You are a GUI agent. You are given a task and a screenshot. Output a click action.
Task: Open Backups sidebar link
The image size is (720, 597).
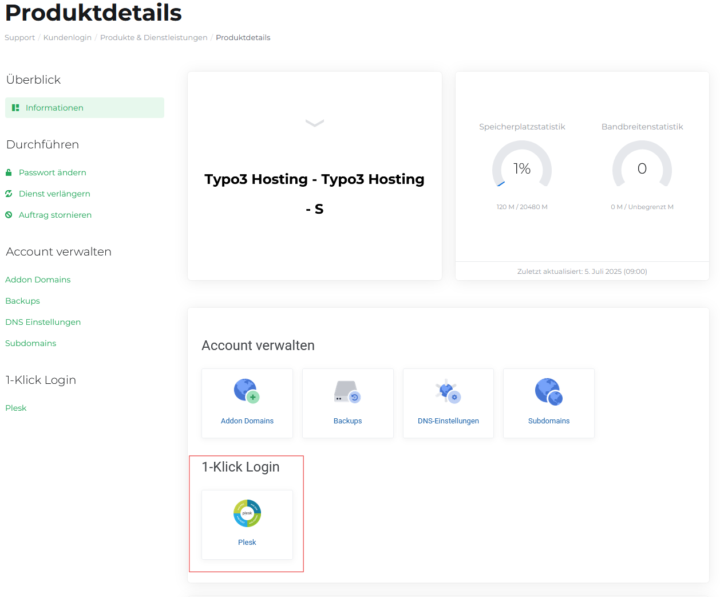click(x=22, y=301)
